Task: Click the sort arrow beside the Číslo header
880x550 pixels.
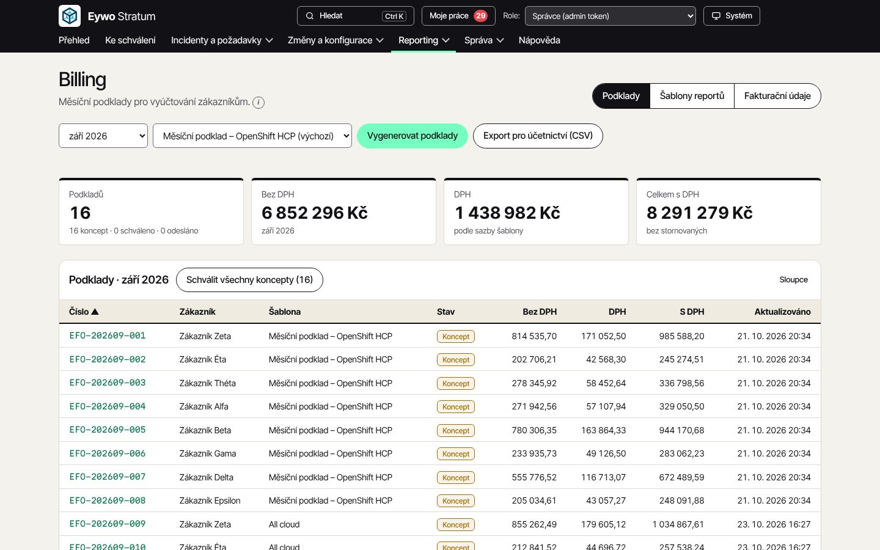Action: (x=95, y=312)
